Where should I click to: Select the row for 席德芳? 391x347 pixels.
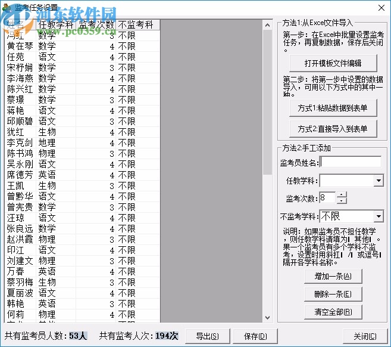(82, 175)
